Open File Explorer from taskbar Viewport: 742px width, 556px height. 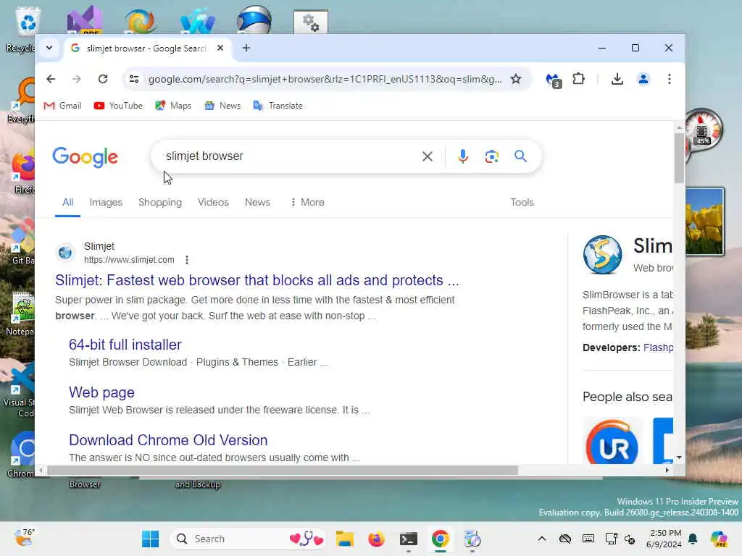tap(344, 539)
